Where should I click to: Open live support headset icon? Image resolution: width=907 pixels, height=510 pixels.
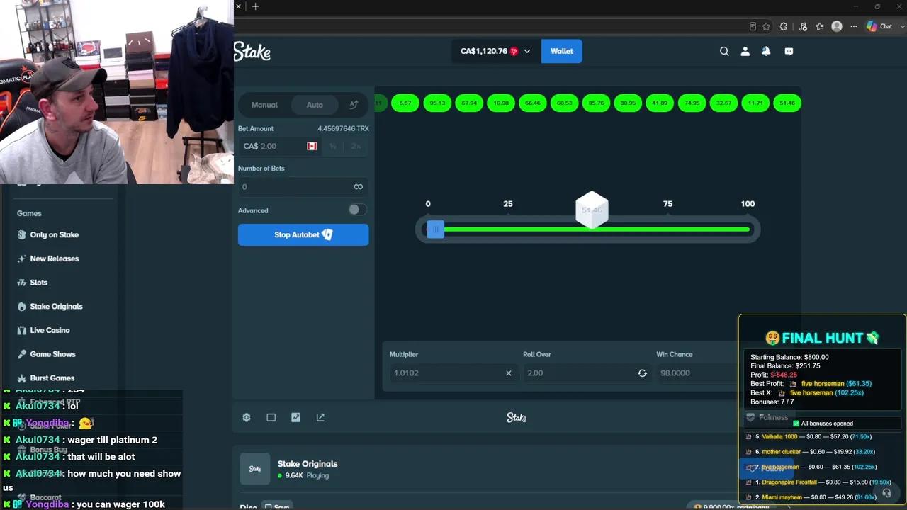[886, 493]
